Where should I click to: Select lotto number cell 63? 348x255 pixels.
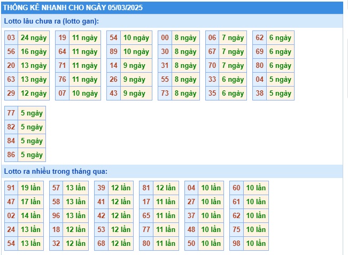[x=11, y=79]
